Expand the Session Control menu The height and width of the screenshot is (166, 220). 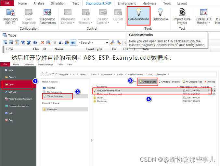(x=103, y=17)
